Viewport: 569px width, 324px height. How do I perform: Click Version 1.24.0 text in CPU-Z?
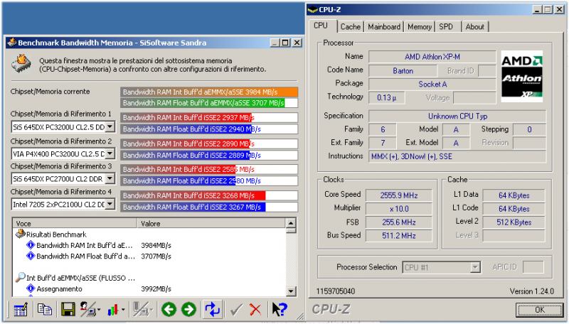click(x=531, y=291)
